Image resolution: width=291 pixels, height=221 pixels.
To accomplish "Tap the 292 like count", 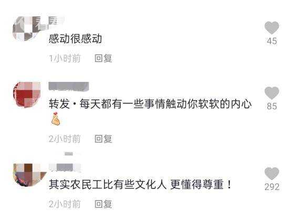I will [272, 187].
